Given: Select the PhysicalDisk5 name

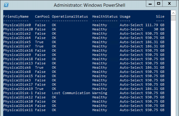Looking at the screenshot, I should pos(17,42).
